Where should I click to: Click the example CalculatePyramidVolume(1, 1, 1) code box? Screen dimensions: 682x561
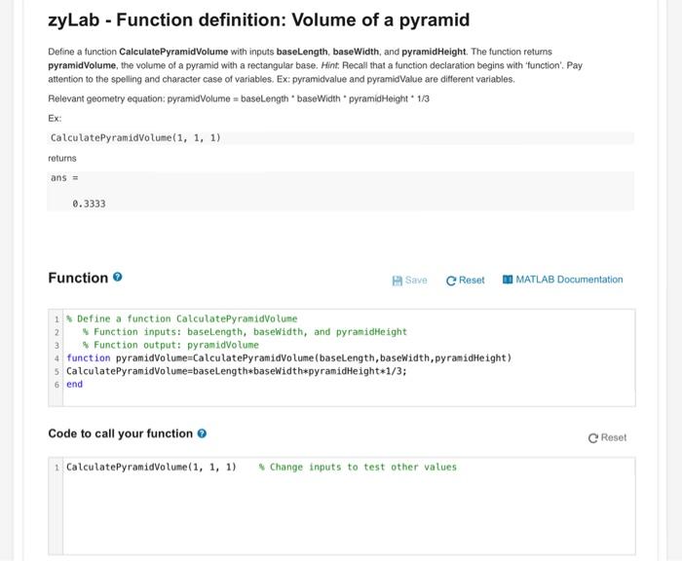(135, 137)
